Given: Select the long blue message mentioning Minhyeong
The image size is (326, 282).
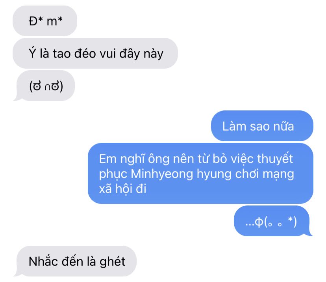Looking at the screenshot, I should tap(200, 173).
